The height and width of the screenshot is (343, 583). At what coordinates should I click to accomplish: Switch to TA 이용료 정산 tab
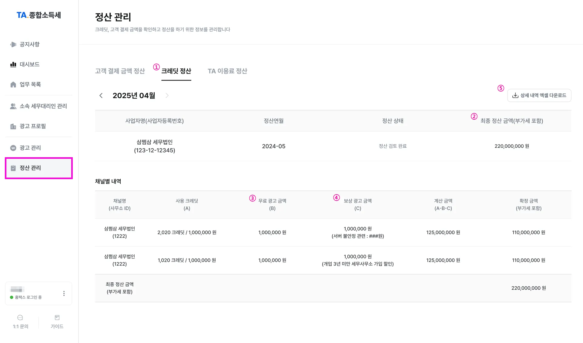pos(227,71)
